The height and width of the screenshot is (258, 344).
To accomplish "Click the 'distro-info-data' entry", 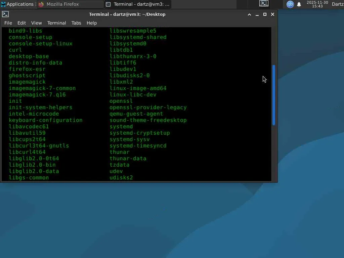I will (36, 63).
